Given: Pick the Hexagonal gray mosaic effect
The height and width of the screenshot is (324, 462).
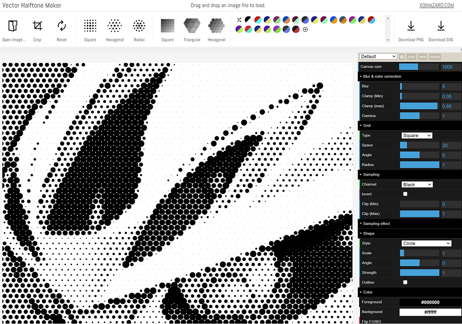Looking at the screenshot, I should coord(216,30).
